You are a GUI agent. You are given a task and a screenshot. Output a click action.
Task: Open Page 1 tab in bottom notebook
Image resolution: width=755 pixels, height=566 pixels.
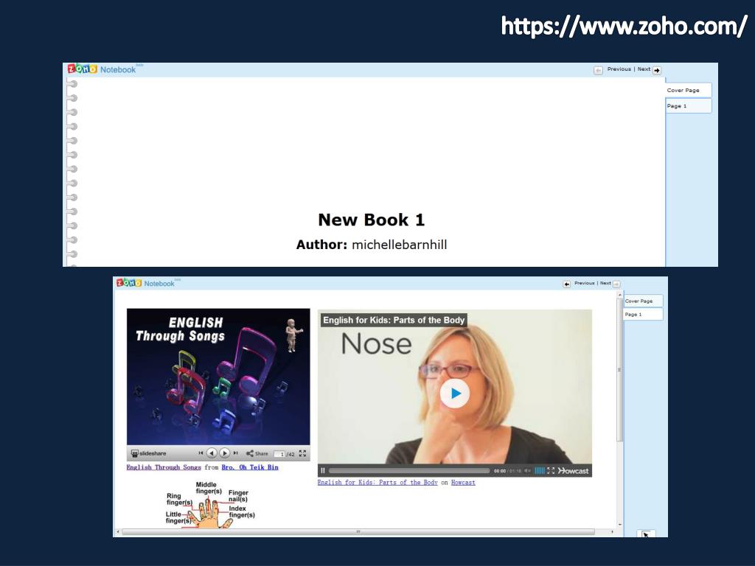click(x=643, y=314)
